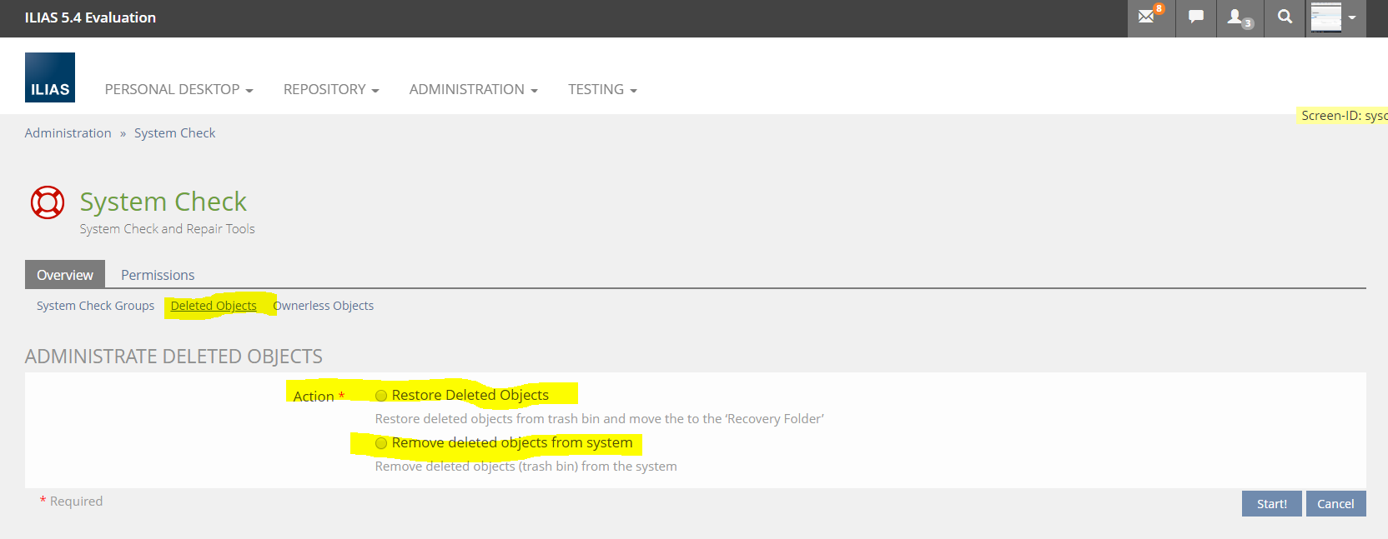Click the System Check page heading
The image size is (1388, 539).
click(x=163, y=202)
